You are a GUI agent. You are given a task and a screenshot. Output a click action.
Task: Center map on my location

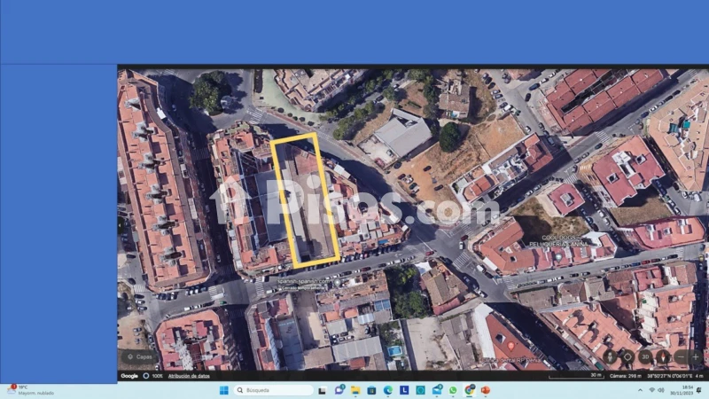coord(627,357)
